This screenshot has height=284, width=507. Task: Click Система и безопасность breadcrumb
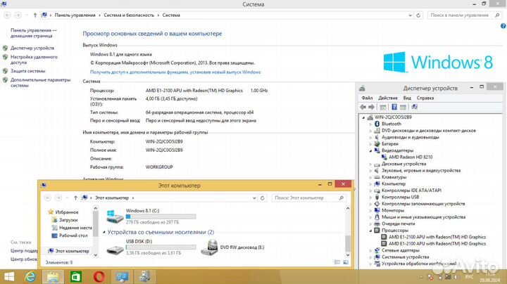pyautogui.click(x=129, y=15)
